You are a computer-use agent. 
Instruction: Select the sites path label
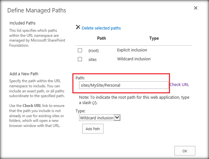(93, 59)
